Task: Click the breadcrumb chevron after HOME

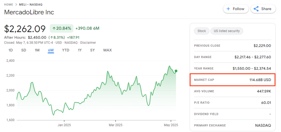Action: click(16, 5)
